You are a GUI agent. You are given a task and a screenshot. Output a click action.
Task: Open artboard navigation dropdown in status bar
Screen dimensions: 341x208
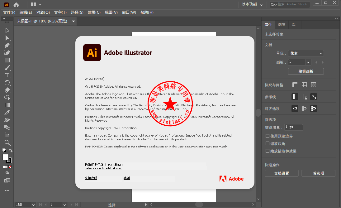click(64, 205)
